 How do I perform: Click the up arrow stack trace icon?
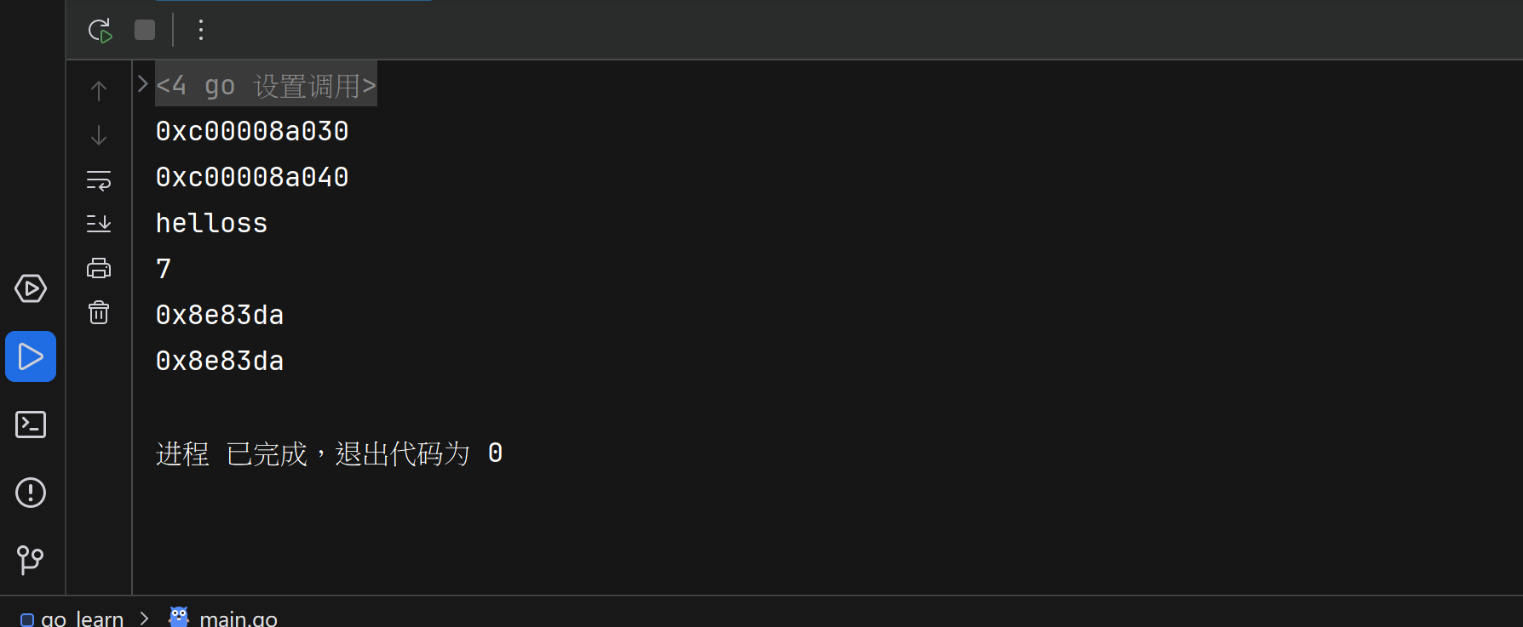(x=99, y=90)
